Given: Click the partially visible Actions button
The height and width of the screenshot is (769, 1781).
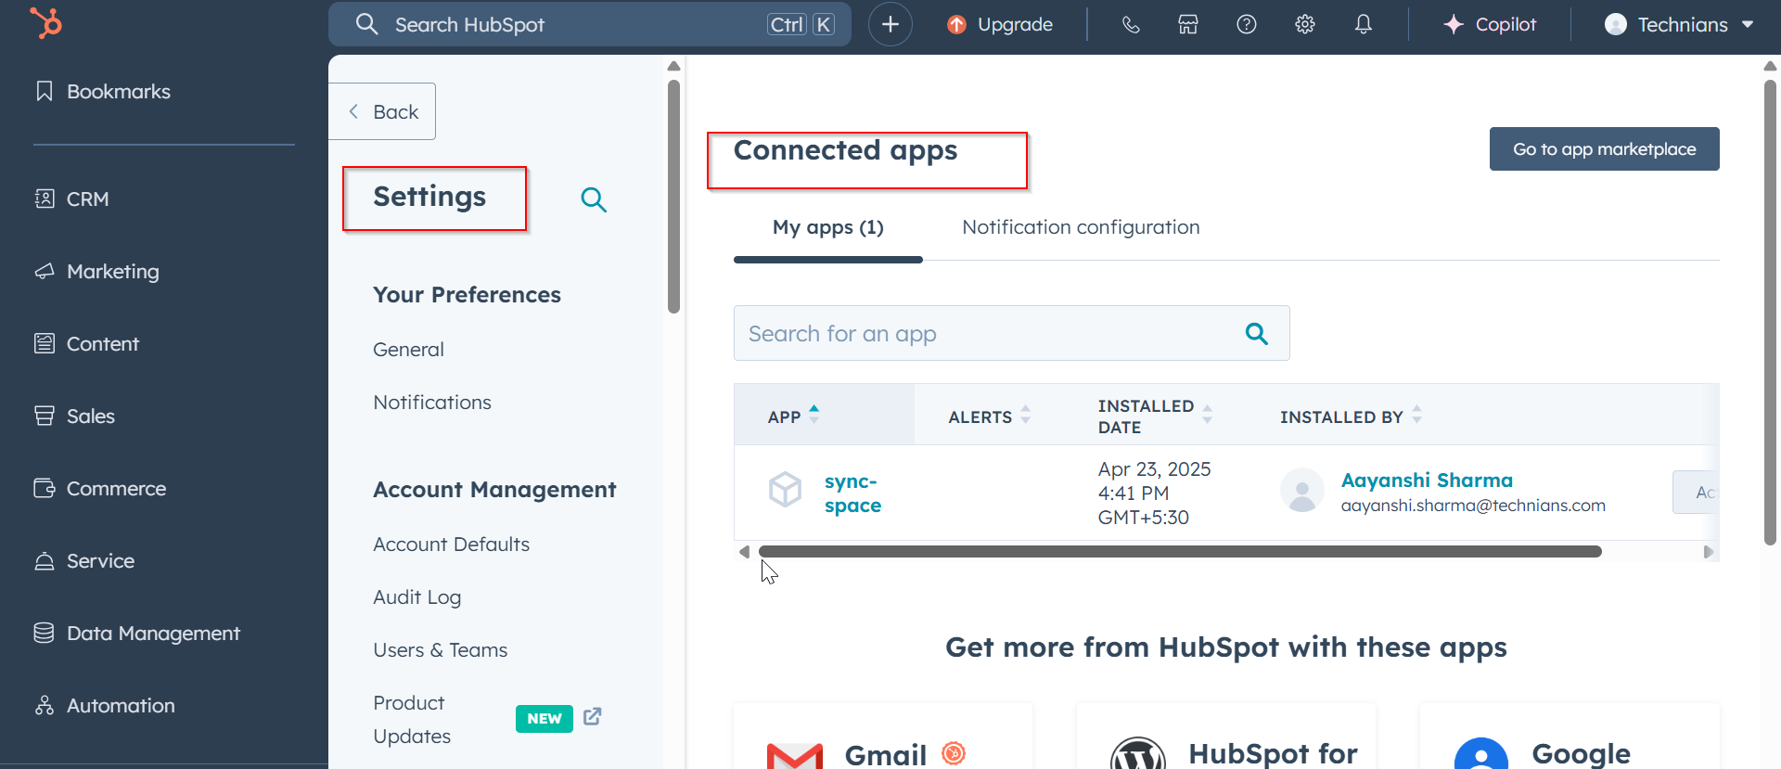Looking at the screenshot, I should click(1696, 492).
